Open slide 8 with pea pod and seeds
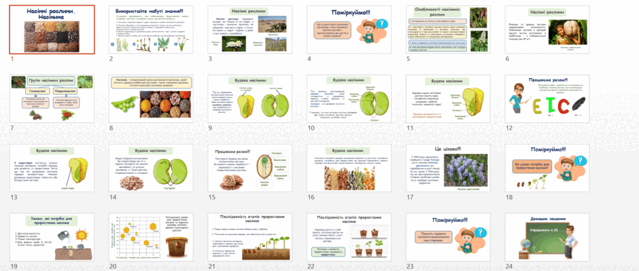Screen dimensions: 639x271 pos(151,98)
